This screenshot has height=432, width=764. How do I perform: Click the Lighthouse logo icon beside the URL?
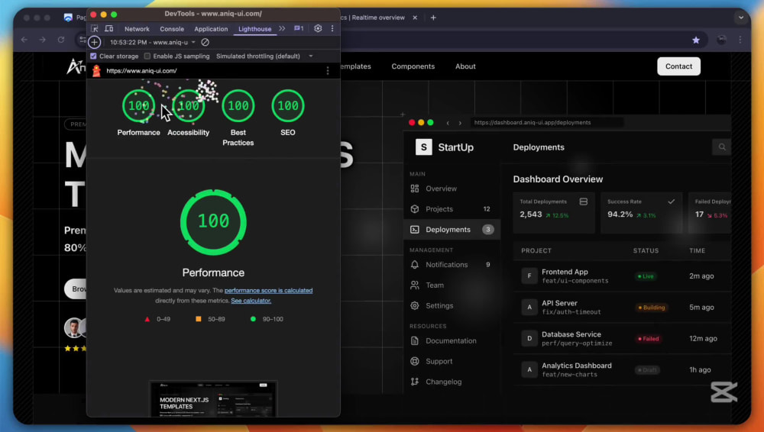pyautogui.click(x=96, y=71)
